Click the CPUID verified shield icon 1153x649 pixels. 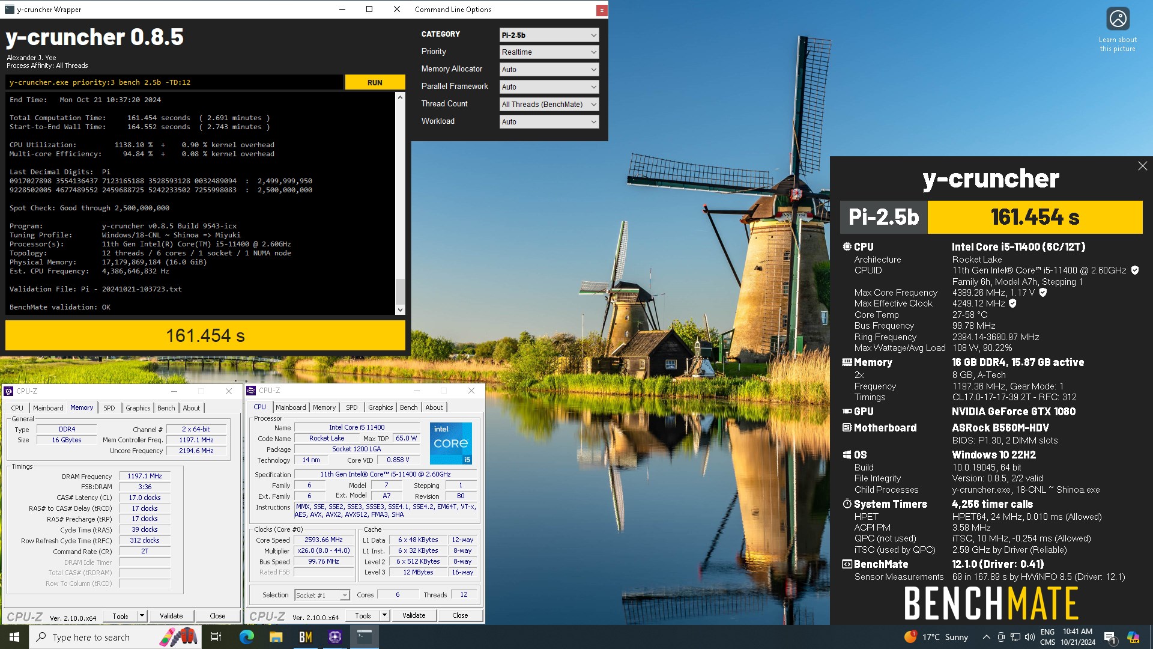click(1135, 270)
